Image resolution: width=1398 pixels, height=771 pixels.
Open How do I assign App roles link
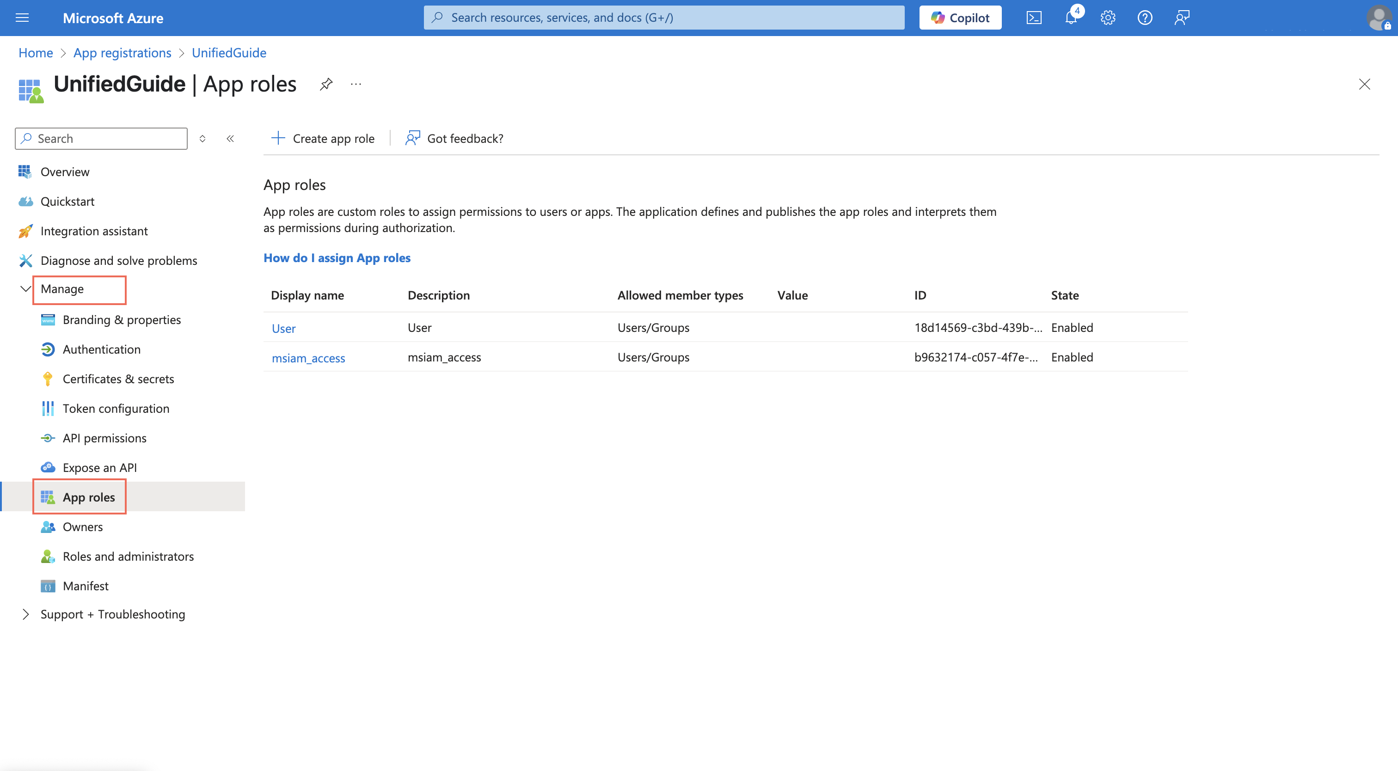coord(337,258)
